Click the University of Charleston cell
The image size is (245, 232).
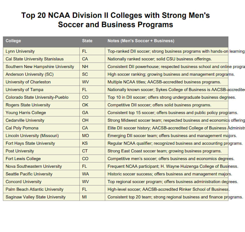(x=28, y=82)
